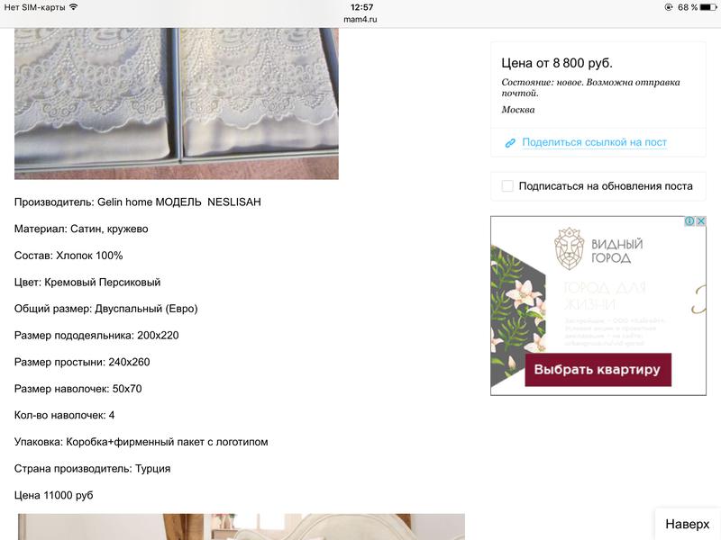Click the chain-link icon beside share link
This screenshot has height=540, width=721.
coord(510,143)
